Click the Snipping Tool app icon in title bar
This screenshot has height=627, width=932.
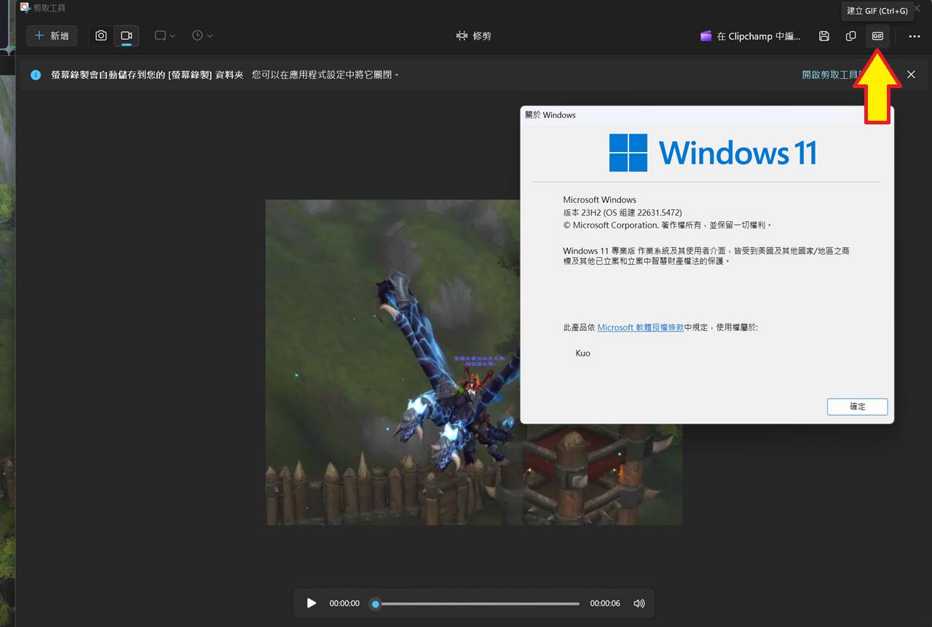coord(25,8)
